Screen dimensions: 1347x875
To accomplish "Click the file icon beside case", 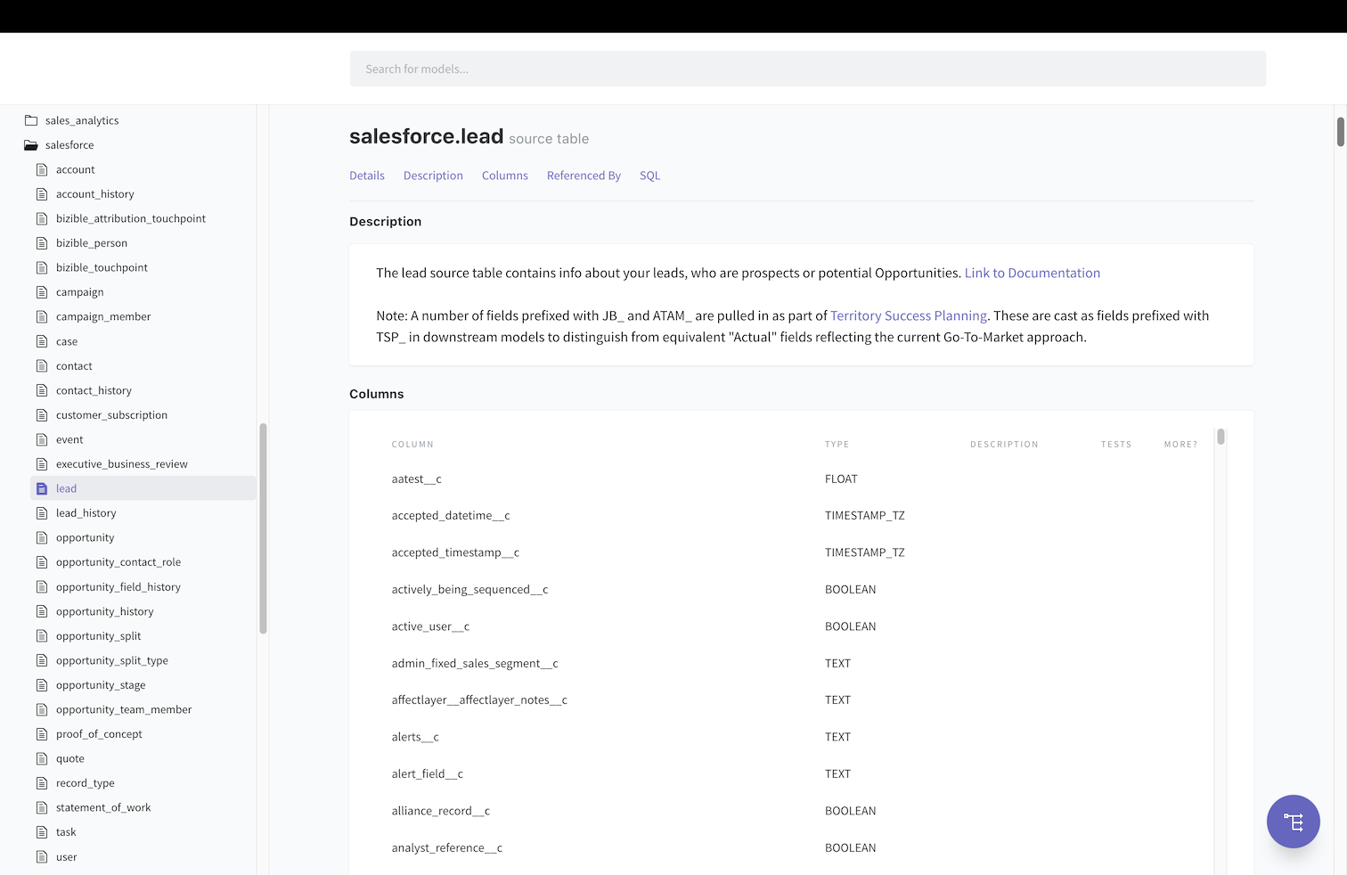I will (x=42, y=341).
